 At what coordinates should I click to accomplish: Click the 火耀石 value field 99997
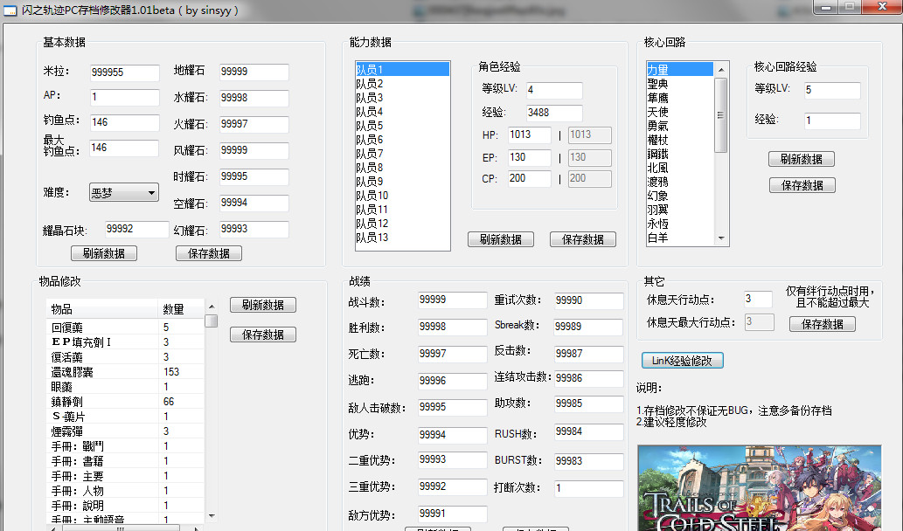click(254, 124)
